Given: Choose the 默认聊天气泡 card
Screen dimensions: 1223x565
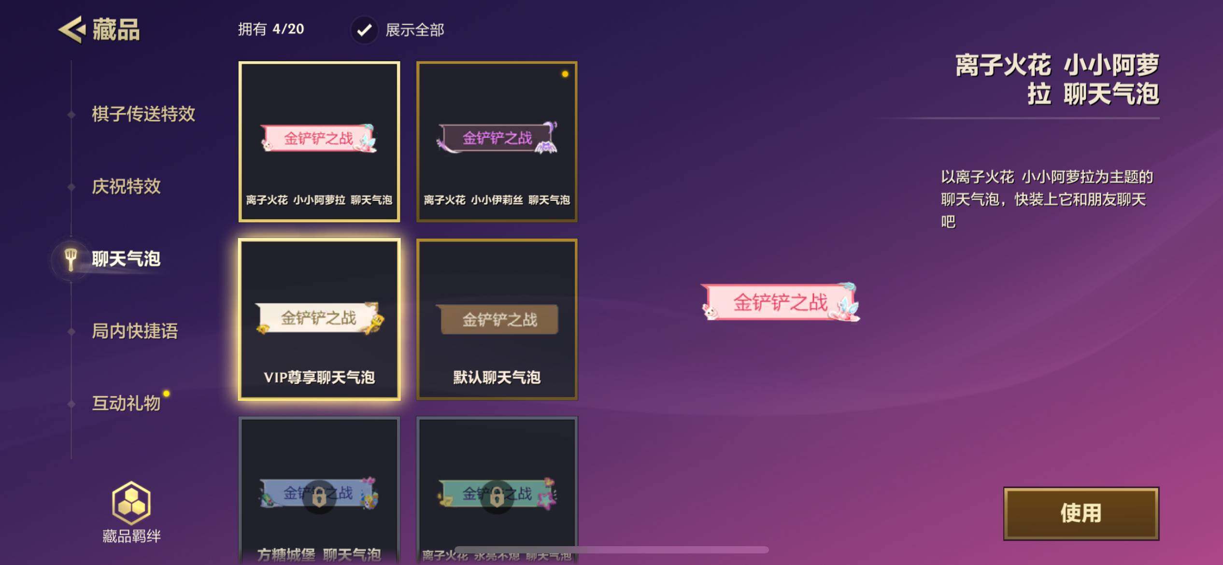Looking at the screenshot, I should click(x=497, y=319).
